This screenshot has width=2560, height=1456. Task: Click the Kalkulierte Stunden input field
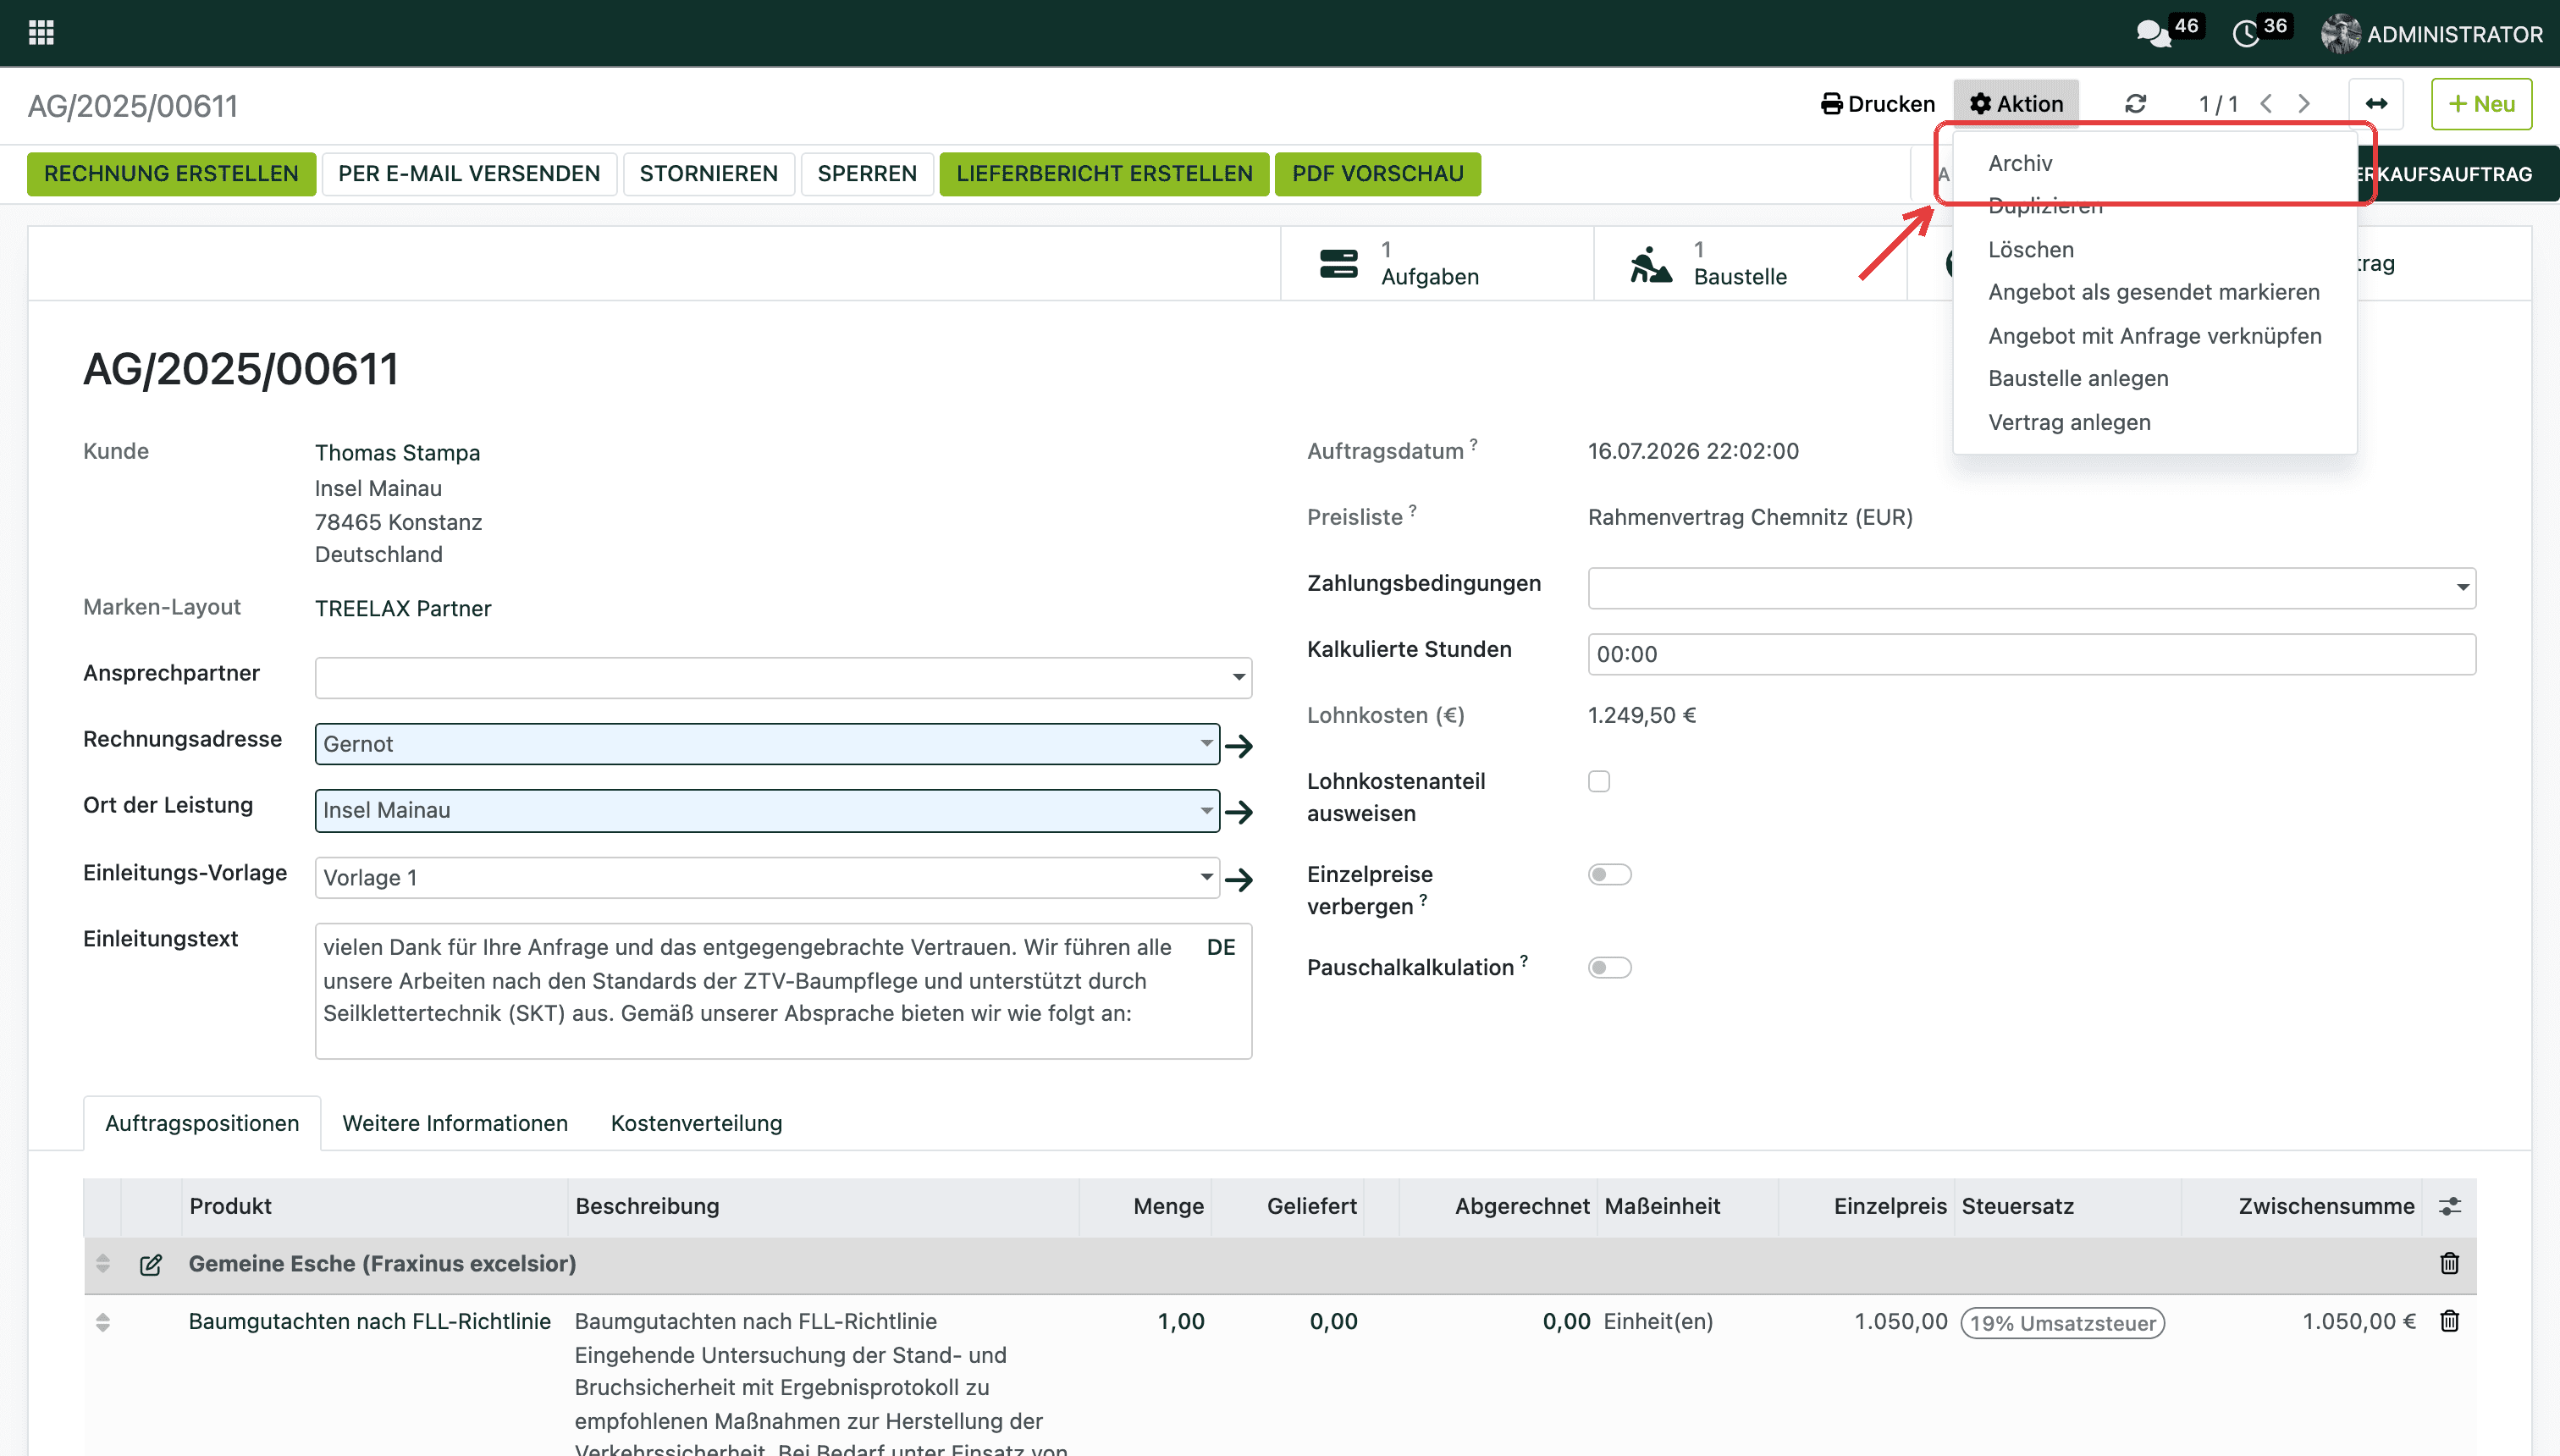(2031, 655)
